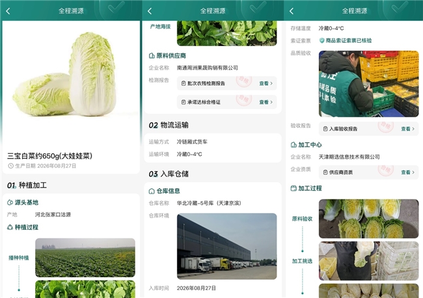Open the 产地海拔 leafy greens photo
The height and width of the screenshot is (298, 423).
pyautogui.click(x=227, y=33)
